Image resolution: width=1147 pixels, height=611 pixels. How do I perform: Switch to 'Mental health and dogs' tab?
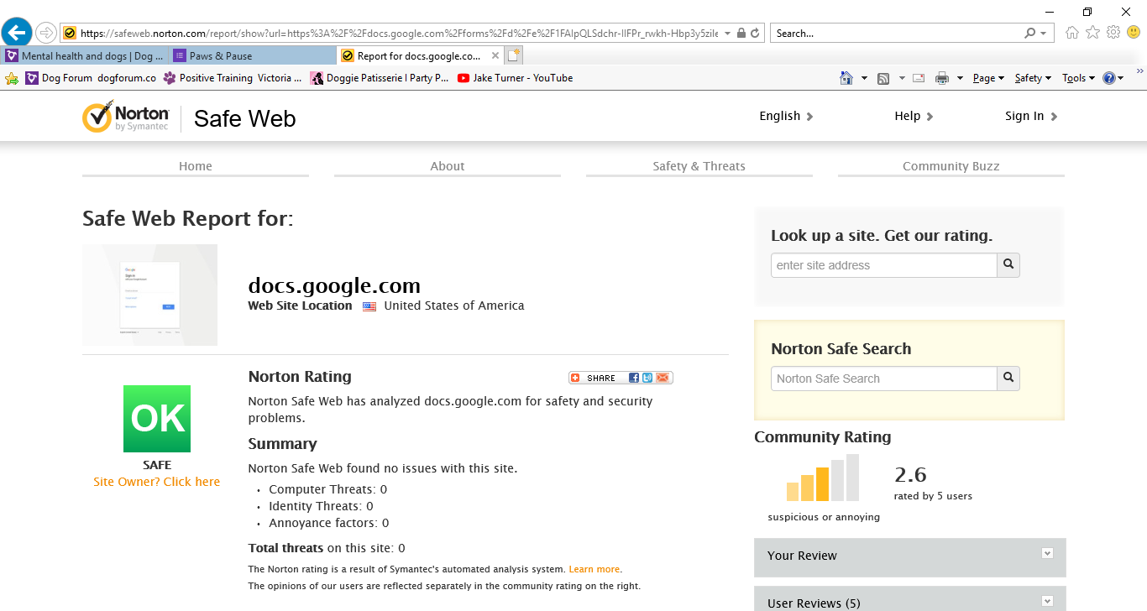click(85, 56)
